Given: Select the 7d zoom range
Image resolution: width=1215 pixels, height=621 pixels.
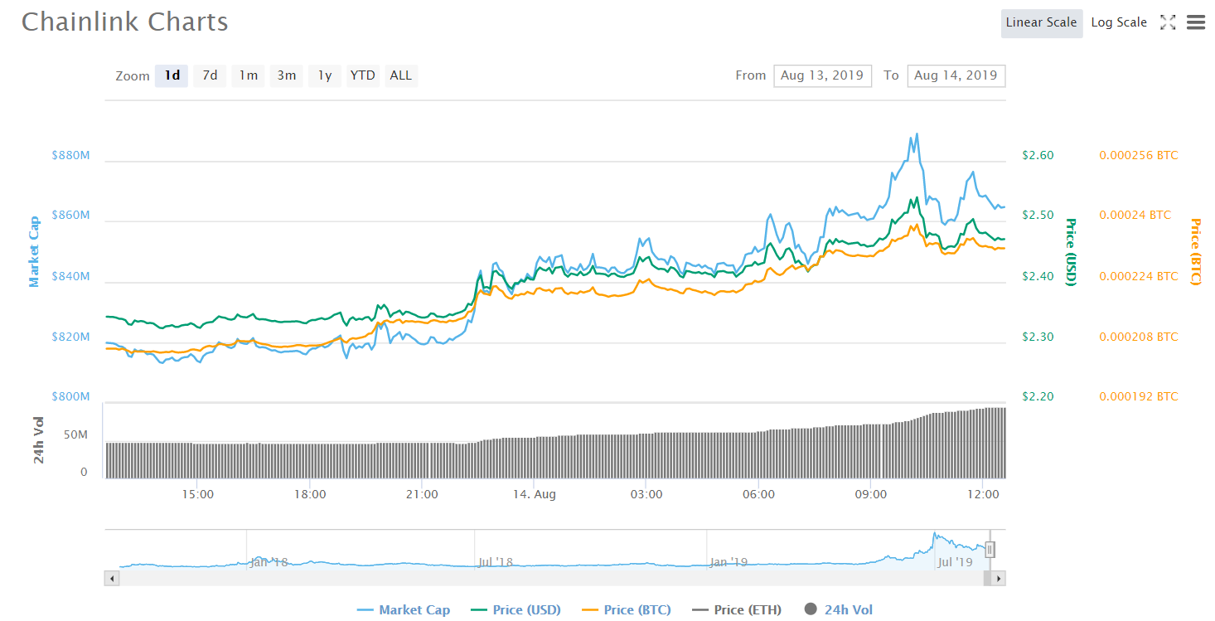Looking at the screenshot, I should tap(211, 75).
